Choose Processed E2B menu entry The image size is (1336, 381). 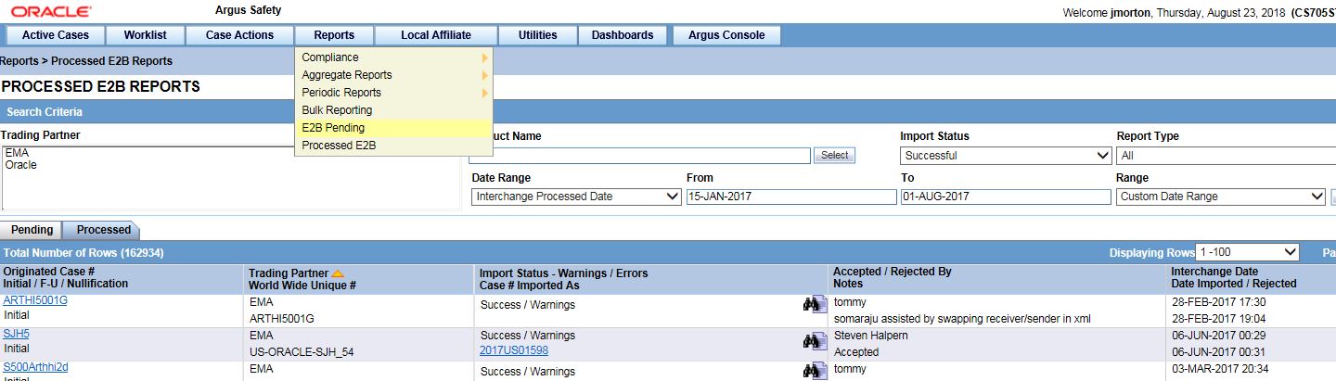click(x=393, y=146)
